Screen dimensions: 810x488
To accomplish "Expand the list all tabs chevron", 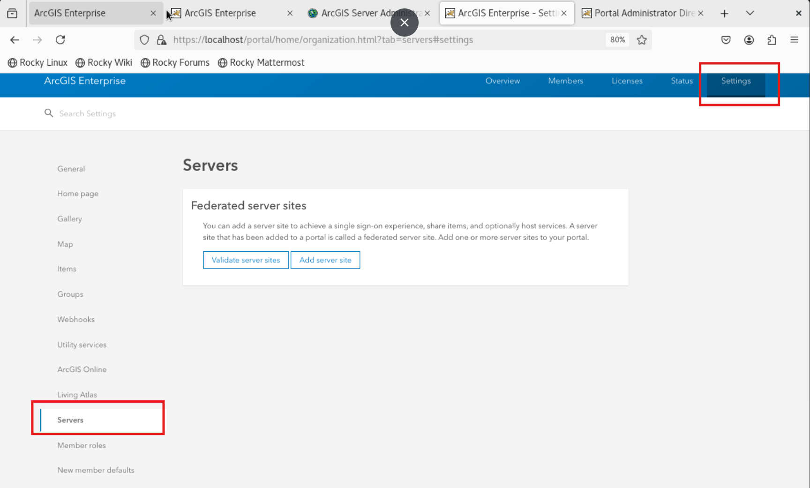I will (750, 13).
